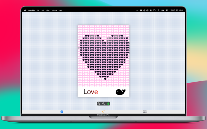Select the orange text tool icon
207x129 pixels.
103,112
